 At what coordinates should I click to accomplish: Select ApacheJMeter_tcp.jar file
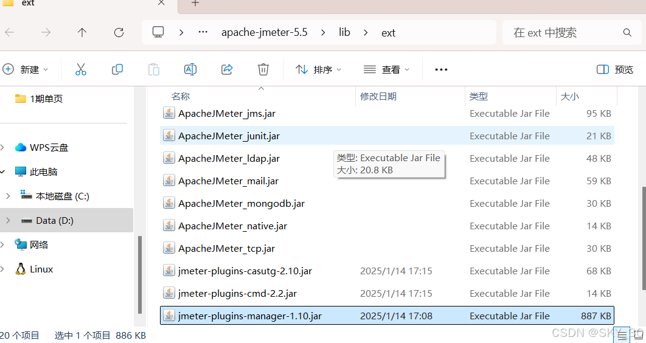[387, 248]
